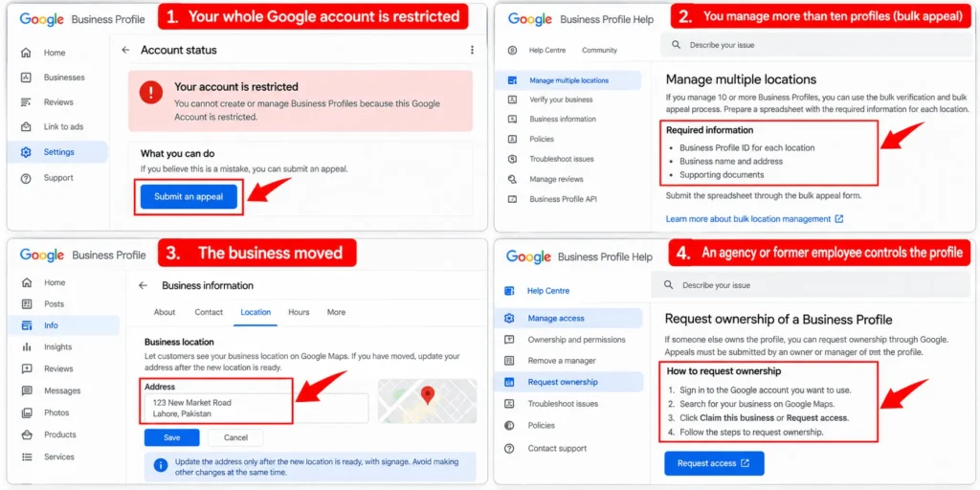This screenshot has height=490, width=980.
Task: Go back using arrow beside Account status
Action: pyautogui.click(x=125, y=50)
